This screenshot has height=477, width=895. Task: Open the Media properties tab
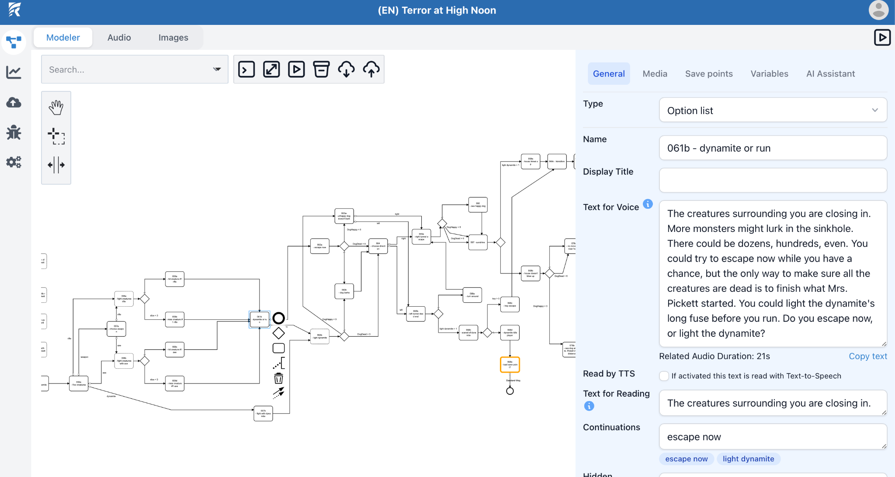655,74
